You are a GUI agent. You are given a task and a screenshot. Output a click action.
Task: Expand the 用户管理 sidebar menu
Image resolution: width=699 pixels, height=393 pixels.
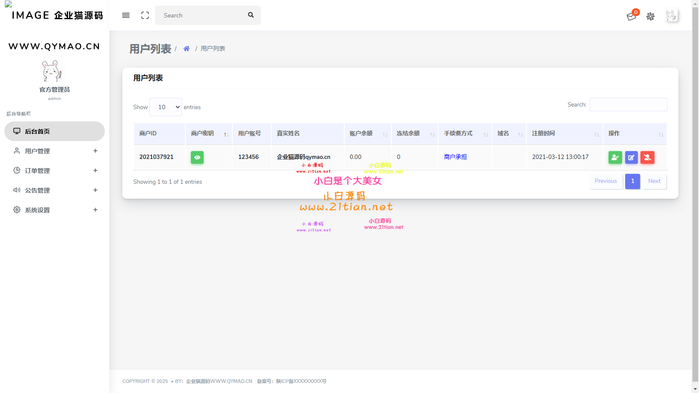55,151
